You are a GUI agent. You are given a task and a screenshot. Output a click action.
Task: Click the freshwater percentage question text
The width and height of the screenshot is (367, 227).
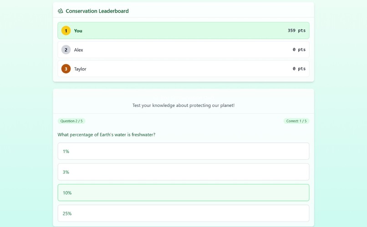pyautogui.click(x=107, y=135)
